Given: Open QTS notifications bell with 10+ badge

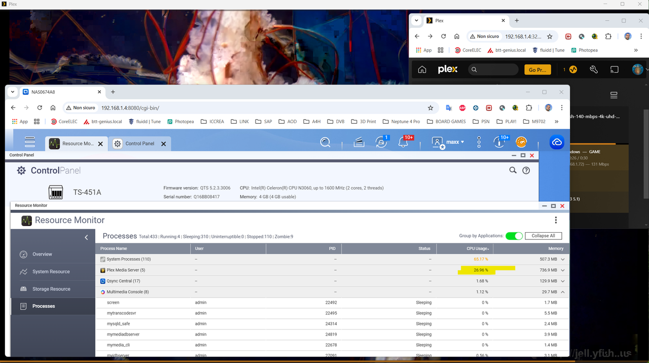Looking at the screenshot, I should [x=404, y=142].
